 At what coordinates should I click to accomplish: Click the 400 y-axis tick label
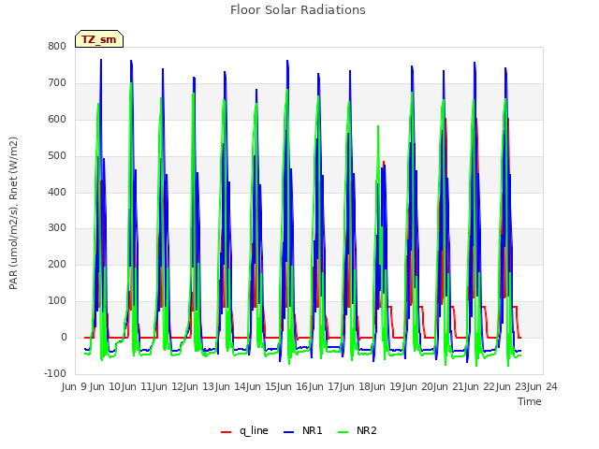point(57,192)
